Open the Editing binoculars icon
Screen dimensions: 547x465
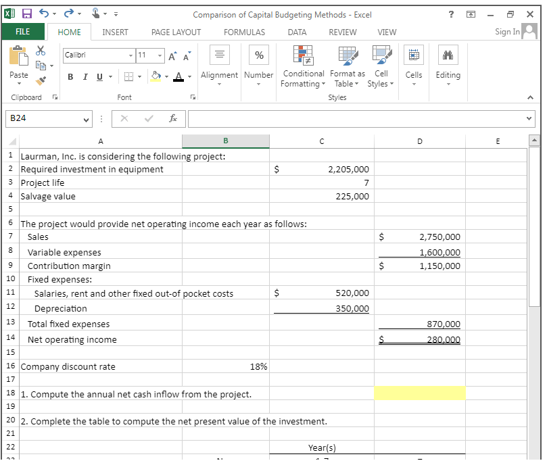click(x=448, y=55)
